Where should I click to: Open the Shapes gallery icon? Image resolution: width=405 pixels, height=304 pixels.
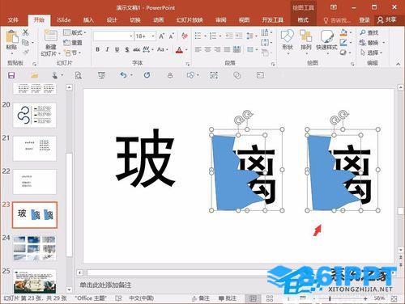(288, 36)
